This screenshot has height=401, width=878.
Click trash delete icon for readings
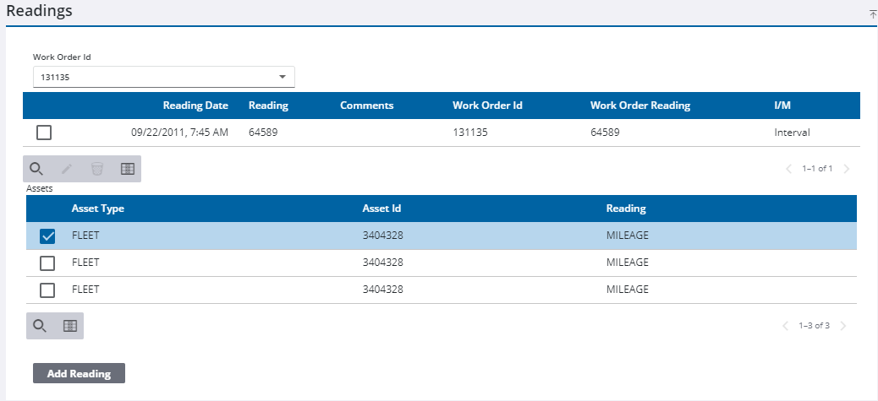pos(97,169)
